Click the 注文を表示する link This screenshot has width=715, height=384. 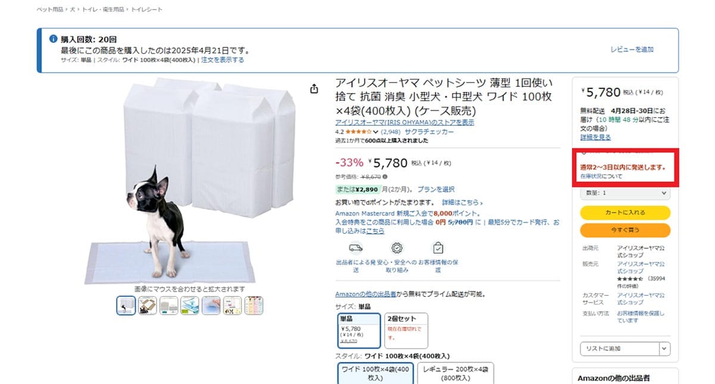pyautogui.click(x=222, y=60)
